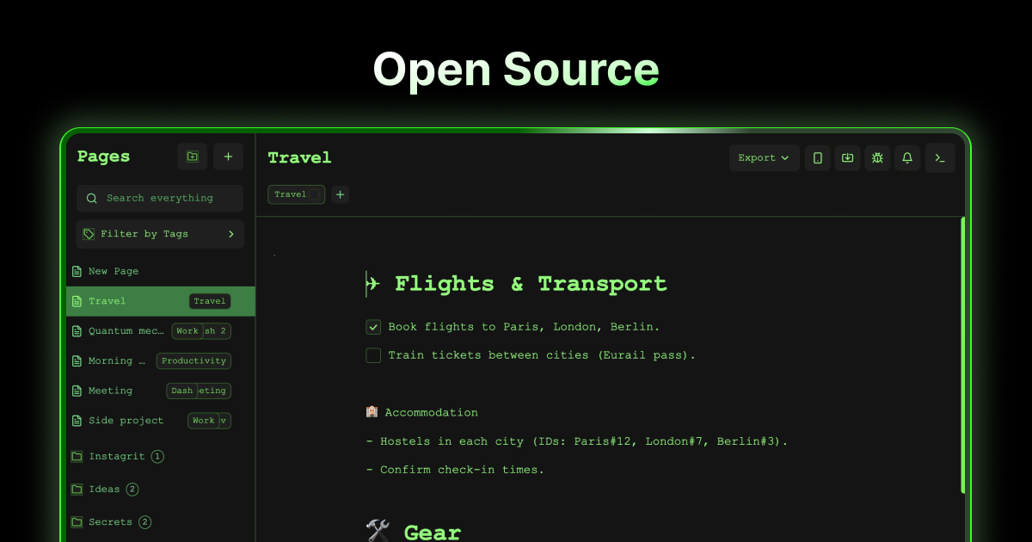The image size is (1032, 542).
Task: Expand the Secrets folder
Action: (111, 522)
